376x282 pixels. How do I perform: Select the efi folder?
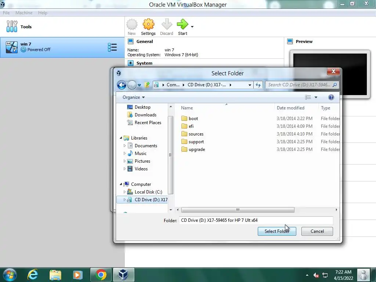[x=191, y=126]
